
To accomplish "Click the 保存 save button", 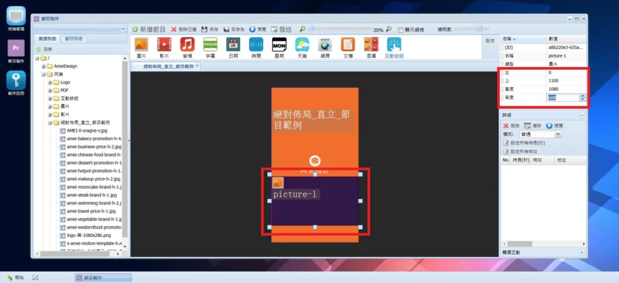I will 210,29.
